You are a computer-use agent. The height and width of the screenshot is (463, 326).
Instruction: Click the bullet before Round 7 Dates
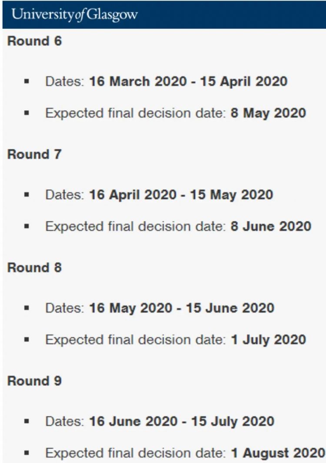(27, 195)
